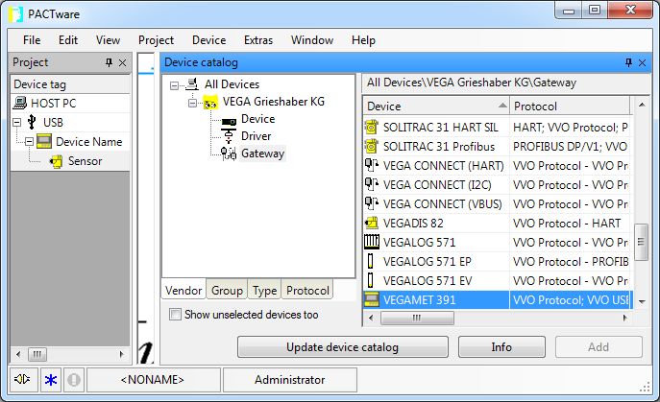660x402 pixels.
Task: Click the VEGALOG 571 EV icon
Action: pyautogui.click(x=371, y=280)
